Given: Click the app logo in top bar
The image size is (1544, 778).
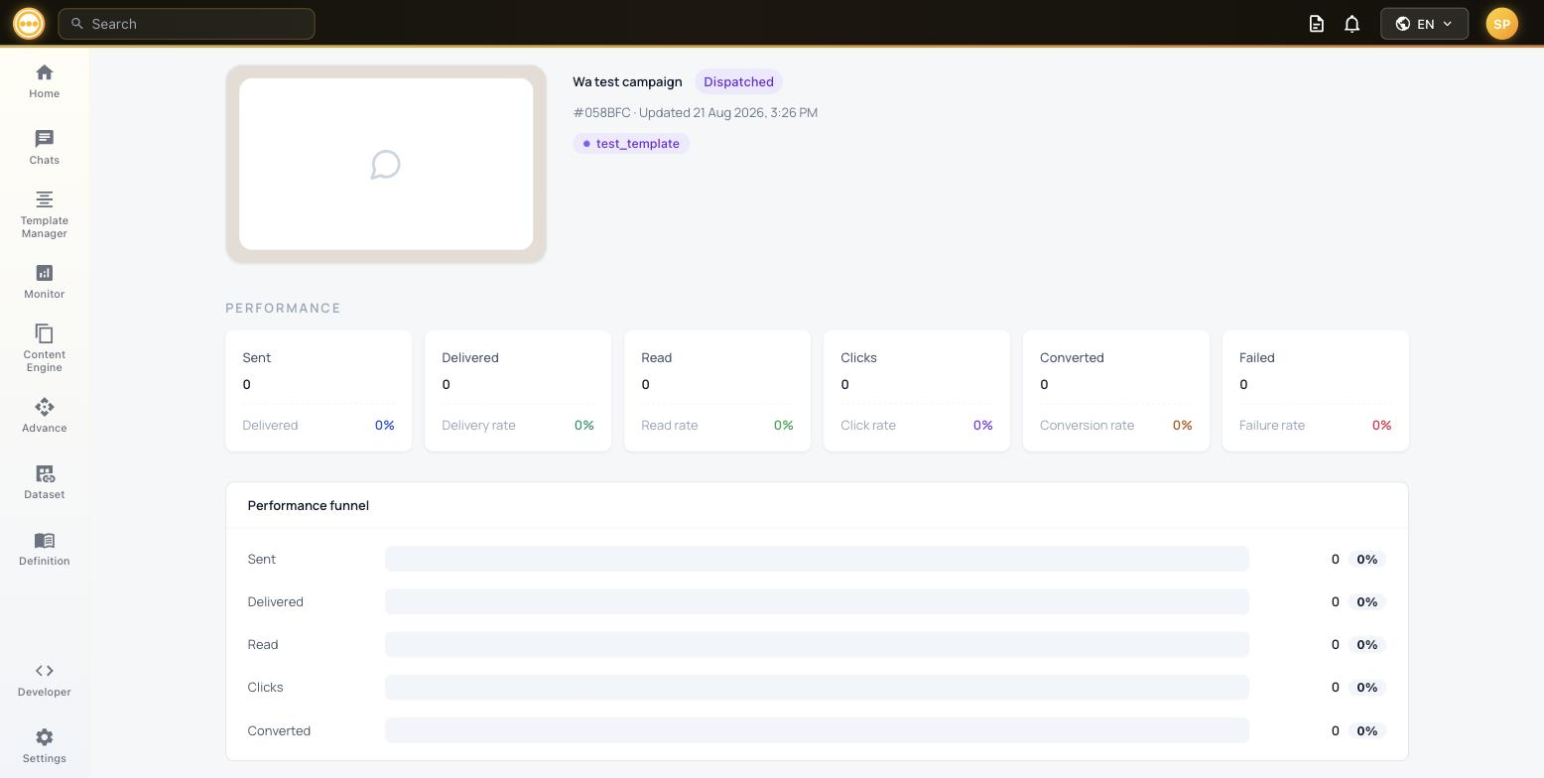Looking at the screenshot, I should click(29, 23).
